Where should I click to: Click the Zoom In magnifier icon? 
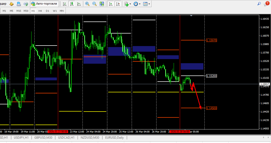87,4
